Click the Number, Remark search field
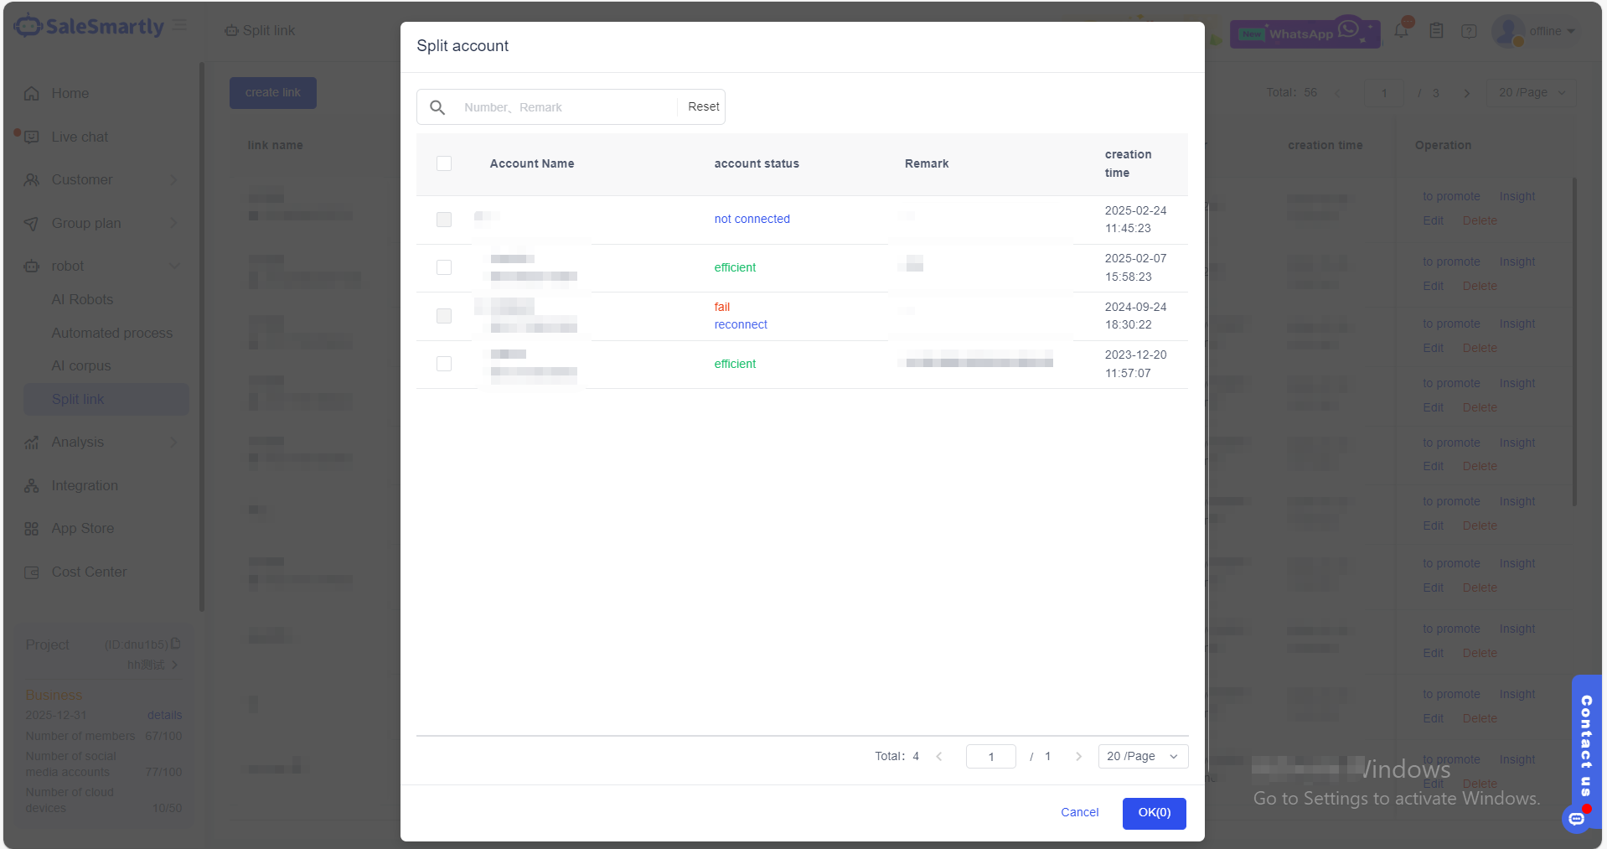The width and height of the screenshot is (1607, 849). 566,107
